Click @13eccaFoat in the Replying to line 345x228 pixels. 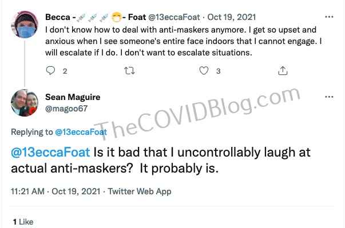81,132
